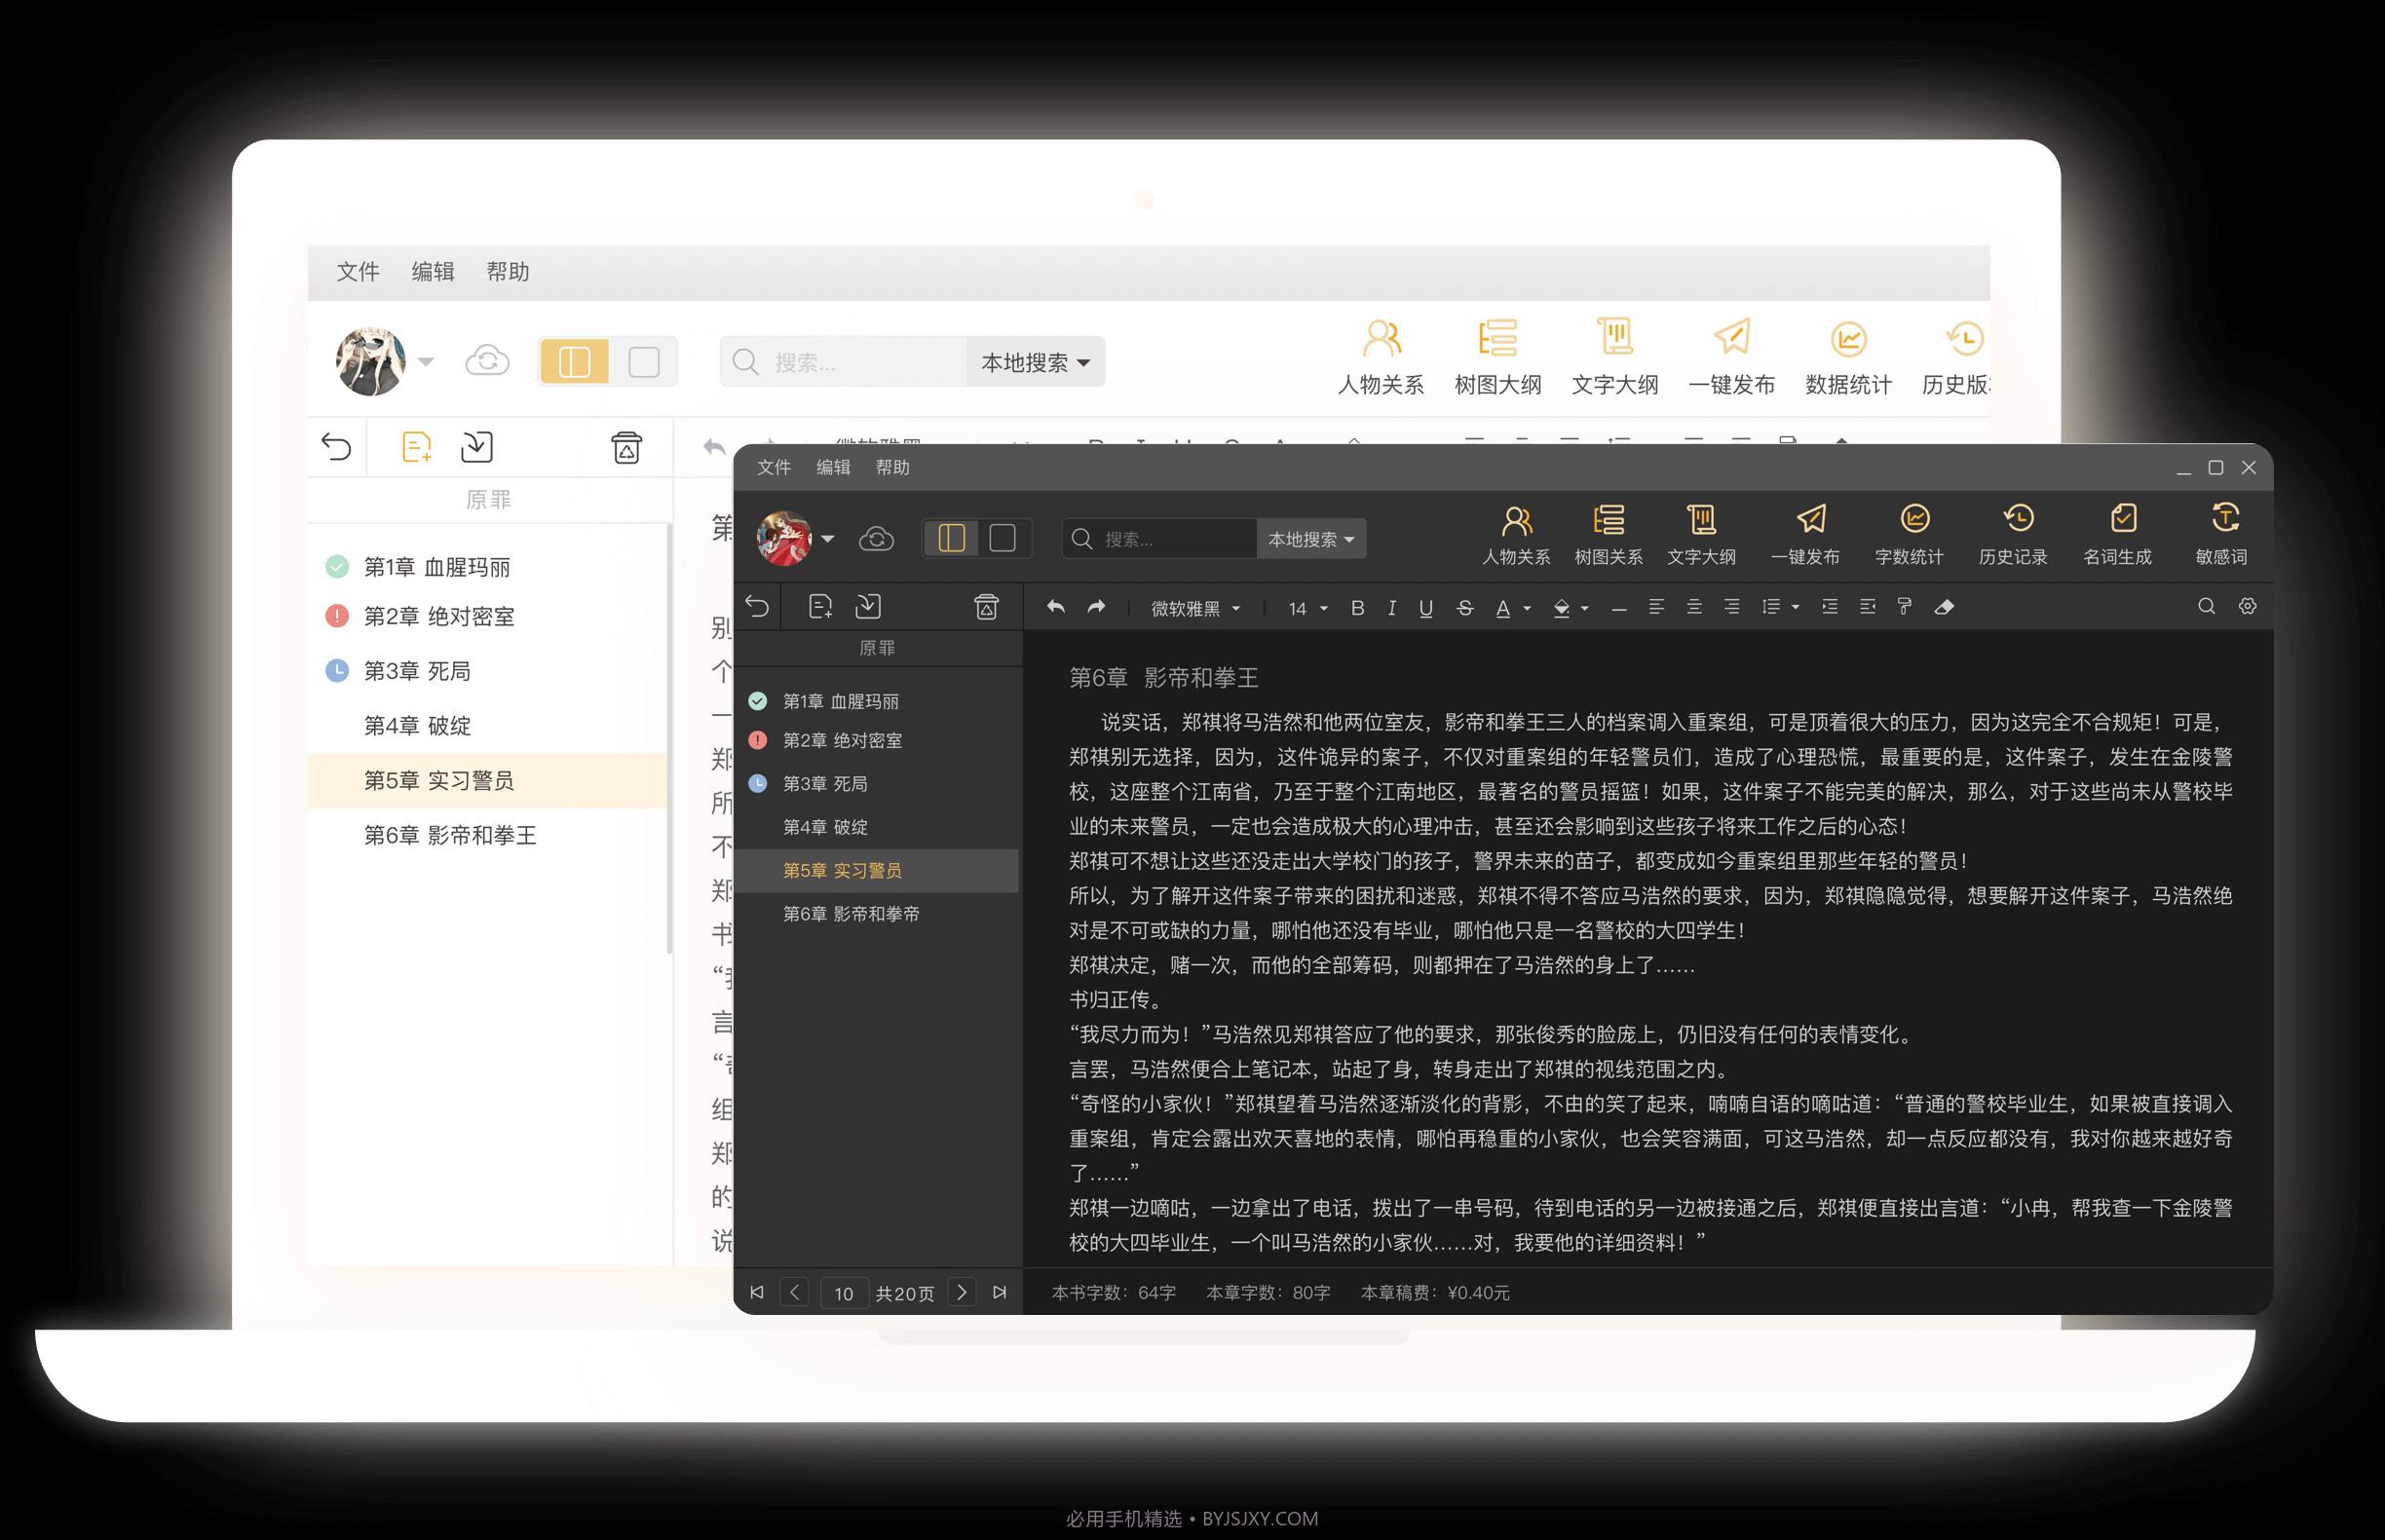Open the 本地搜索 search scope dropdown
This screenshot has height=1540, width=2385.
(x=1311, y=538)
